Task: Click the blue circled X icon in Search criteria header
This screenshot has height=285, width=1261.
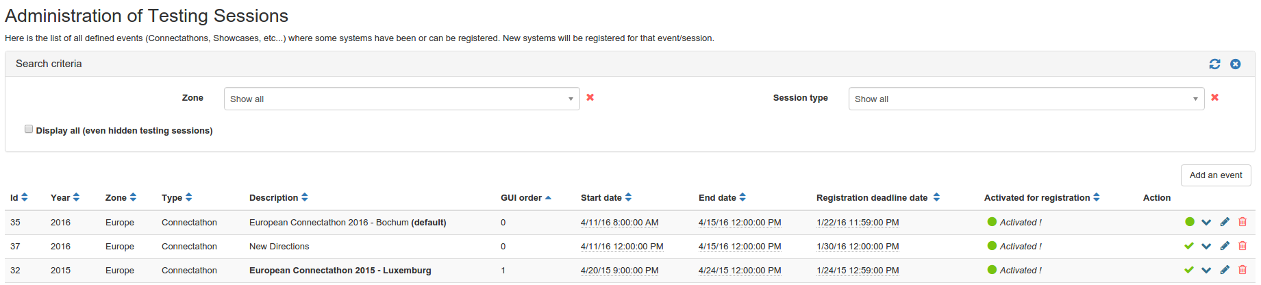Action: 1235,64
